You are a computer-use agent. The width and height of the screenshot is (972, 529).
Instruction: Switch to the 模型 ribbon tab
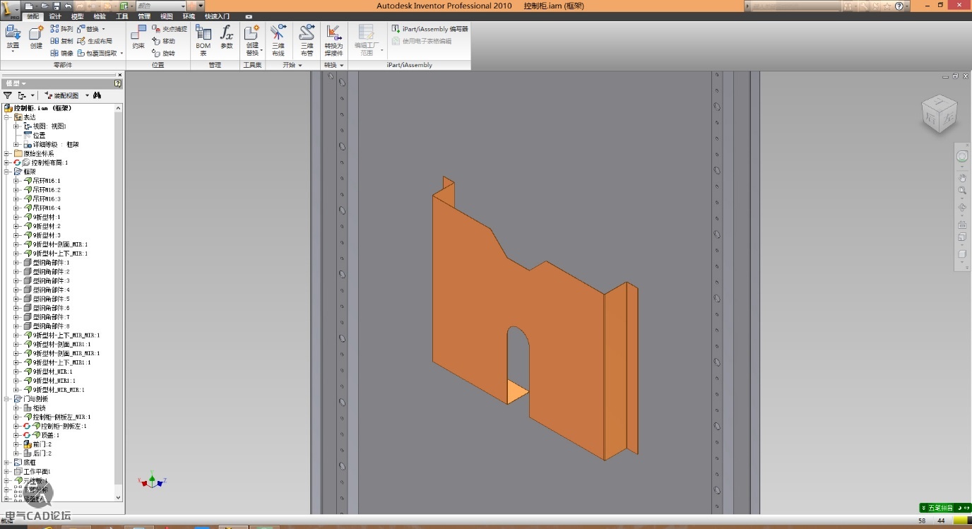(x=78, y=16)
